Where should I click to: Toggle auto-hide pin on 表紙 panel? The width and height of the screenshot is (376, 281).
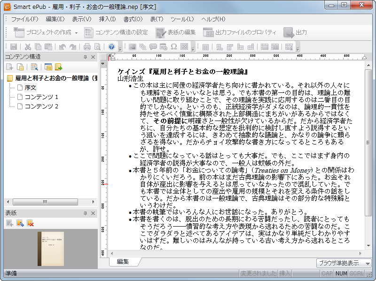[85, 213]
